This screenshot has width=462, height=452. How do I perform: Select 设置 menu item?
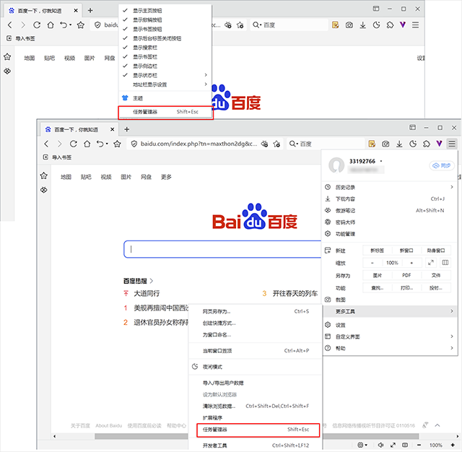coord(390,325)
